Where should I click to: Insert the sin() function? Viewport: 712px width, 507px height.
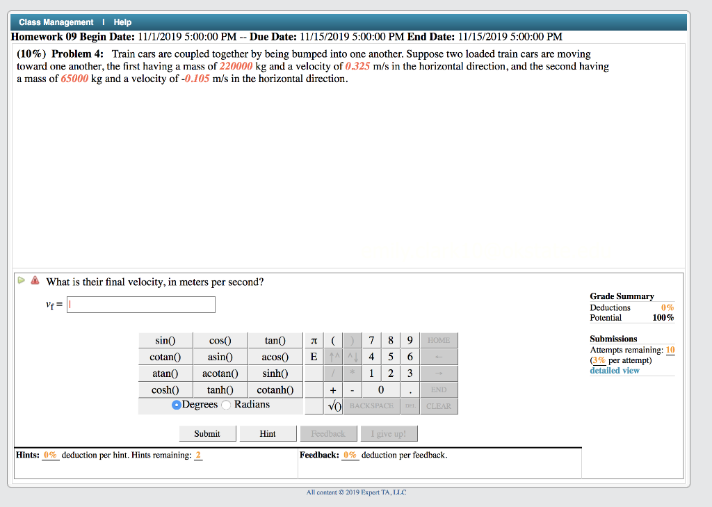[x=165, y=340]
